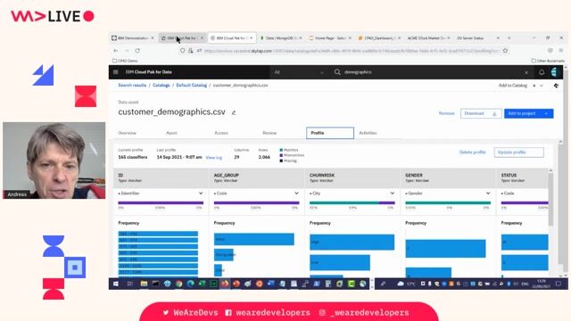
Task: Open the Windows action center
Action: [559, 284]
